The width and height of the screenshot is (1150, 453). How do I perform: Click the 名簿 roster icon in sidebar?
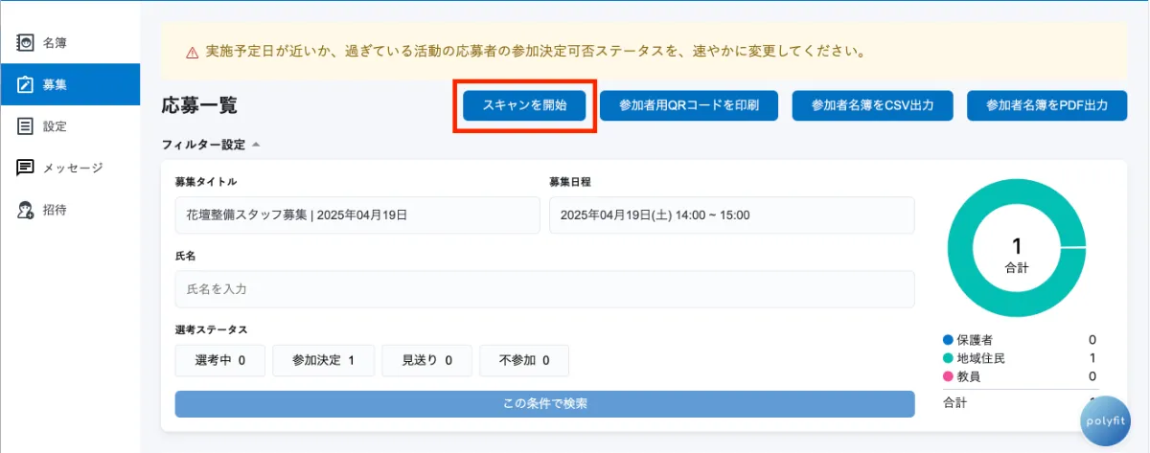click(x=26, y=43)
